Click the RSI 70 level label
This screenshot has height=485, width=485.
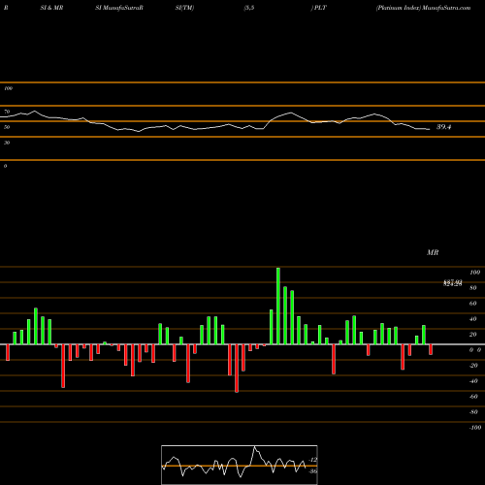coord(7,112)
